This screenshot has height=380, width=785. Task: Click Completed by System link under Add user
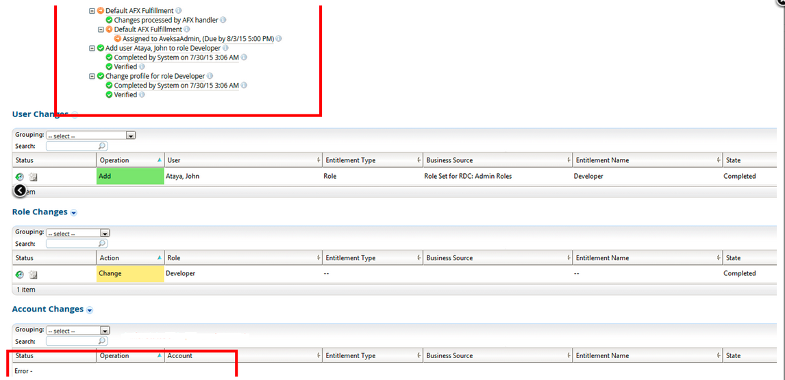pyautogui.click(x=176, y=58)
